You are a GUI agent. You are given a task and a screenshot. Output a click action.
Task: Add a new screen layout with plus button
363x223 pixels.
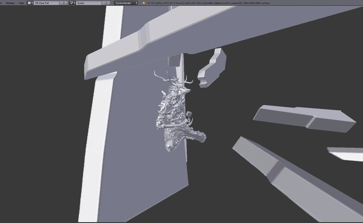click(x=61, y=3)
